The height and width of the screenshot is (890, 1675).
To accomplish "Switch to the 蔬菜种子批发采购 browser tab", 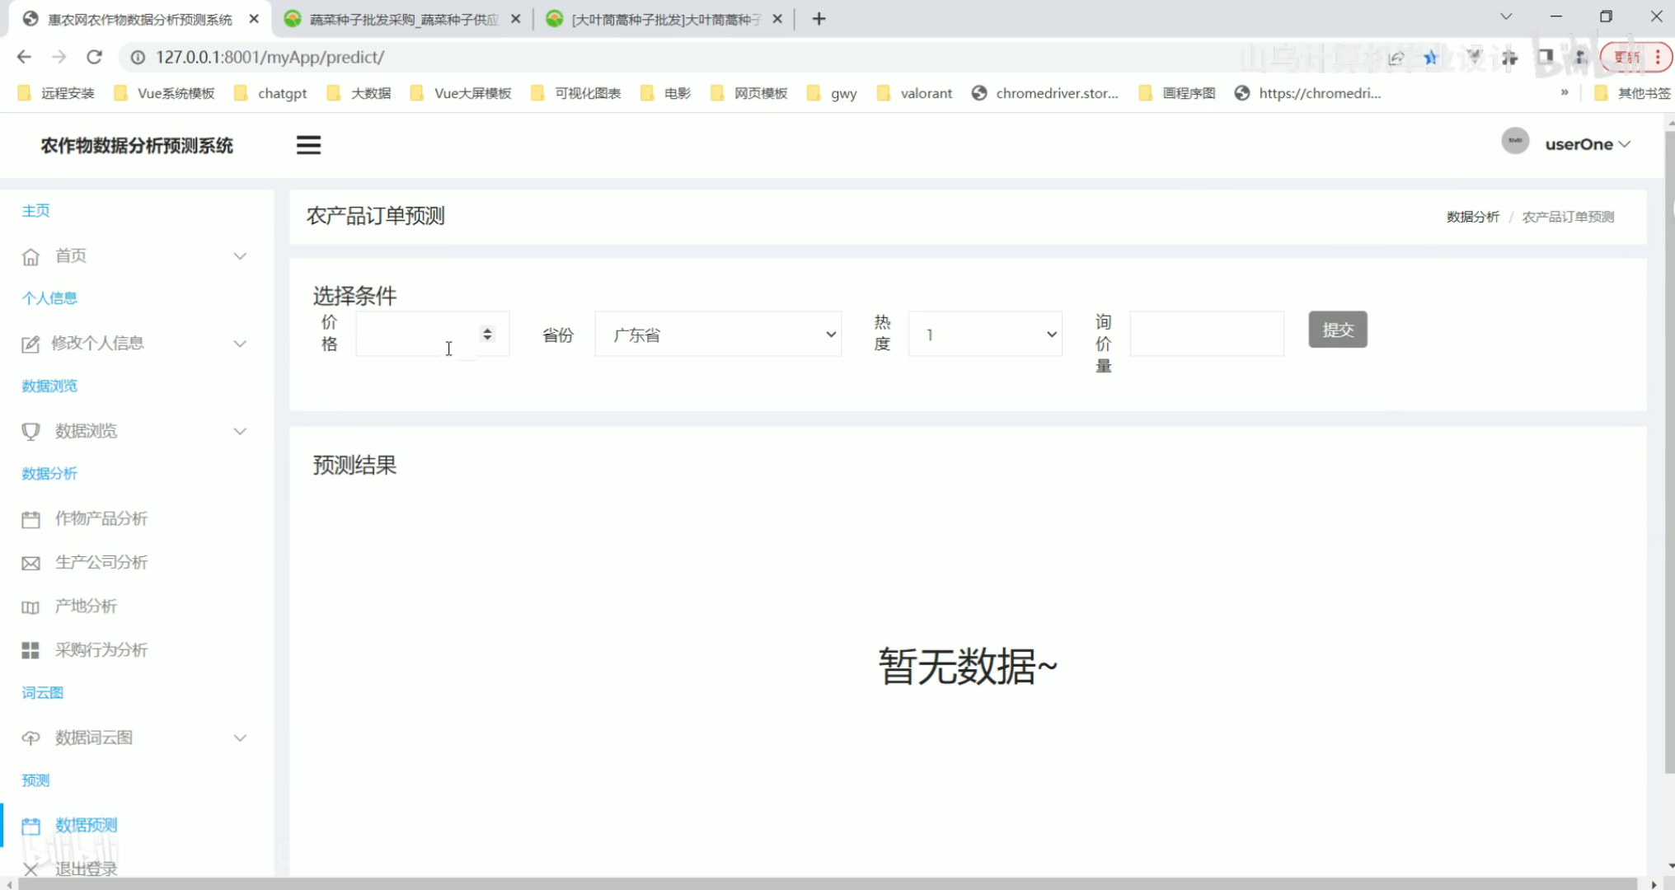I will tap(402, 19).
